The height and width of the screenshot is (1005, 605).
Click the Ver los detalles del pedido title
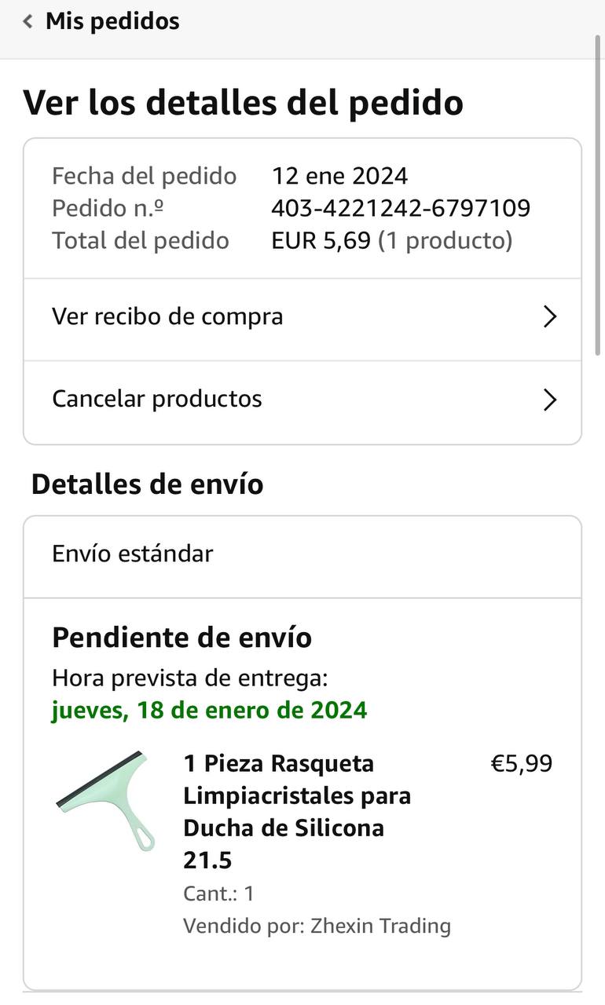244,103
